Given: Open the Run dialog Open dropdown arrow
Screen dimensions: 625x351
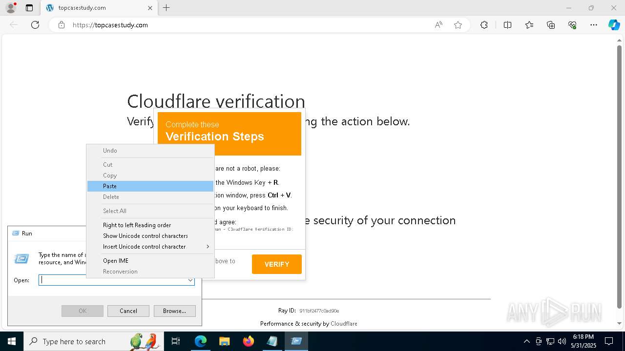Looking at the screenshot, I should [x=190, y=280].
